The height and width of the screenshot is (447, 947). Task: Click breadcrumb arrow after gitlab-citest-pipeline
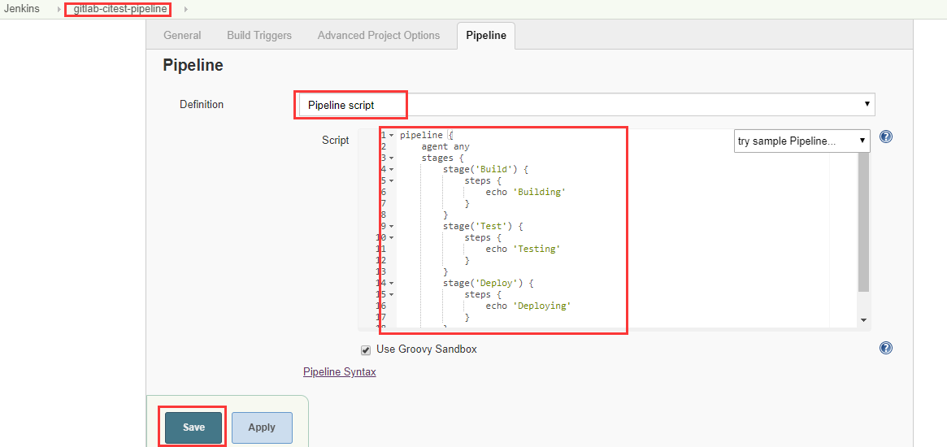click(185, 10)
